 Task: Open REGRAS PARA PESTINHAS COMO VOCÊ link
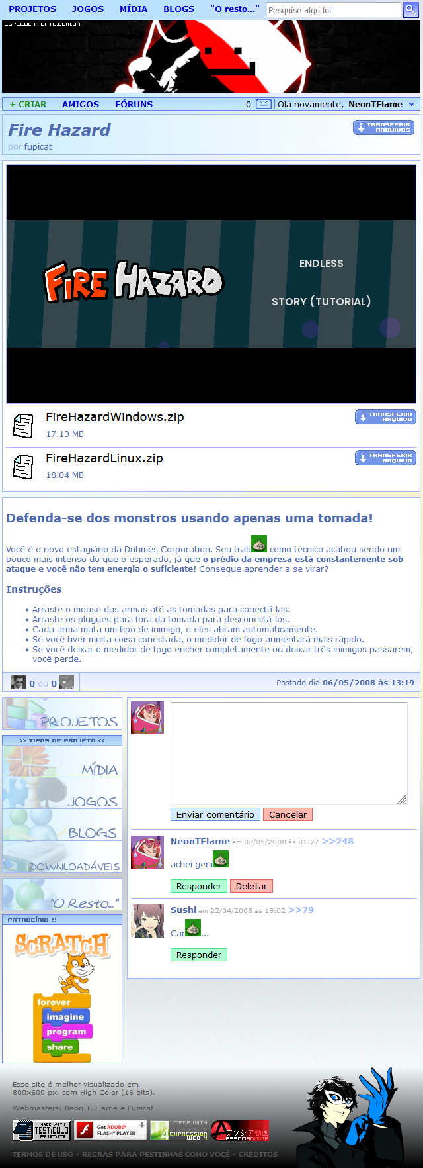pyautogui.click(x=156, y=1154)
